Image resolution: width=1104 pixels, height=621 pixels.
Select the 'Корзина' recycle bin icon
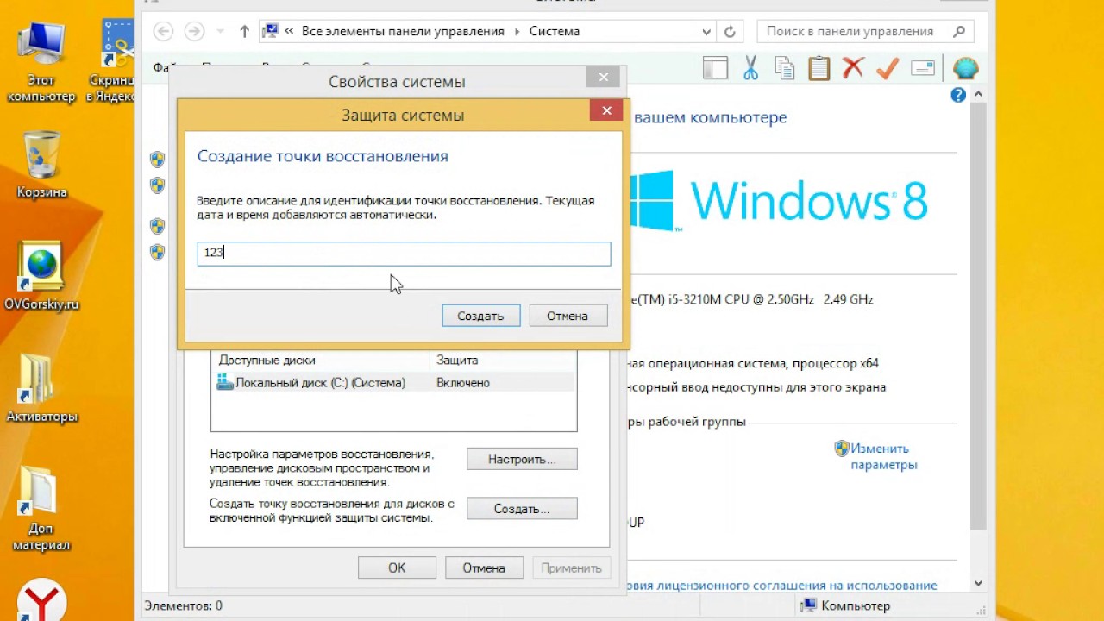[x=41, y=165]
